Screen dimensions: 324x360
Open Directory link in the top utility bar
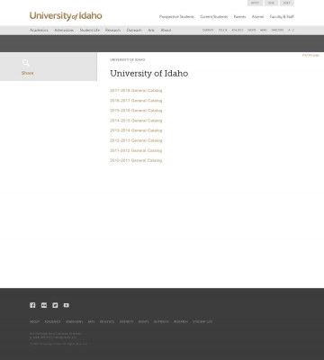(x=277, y=31)
